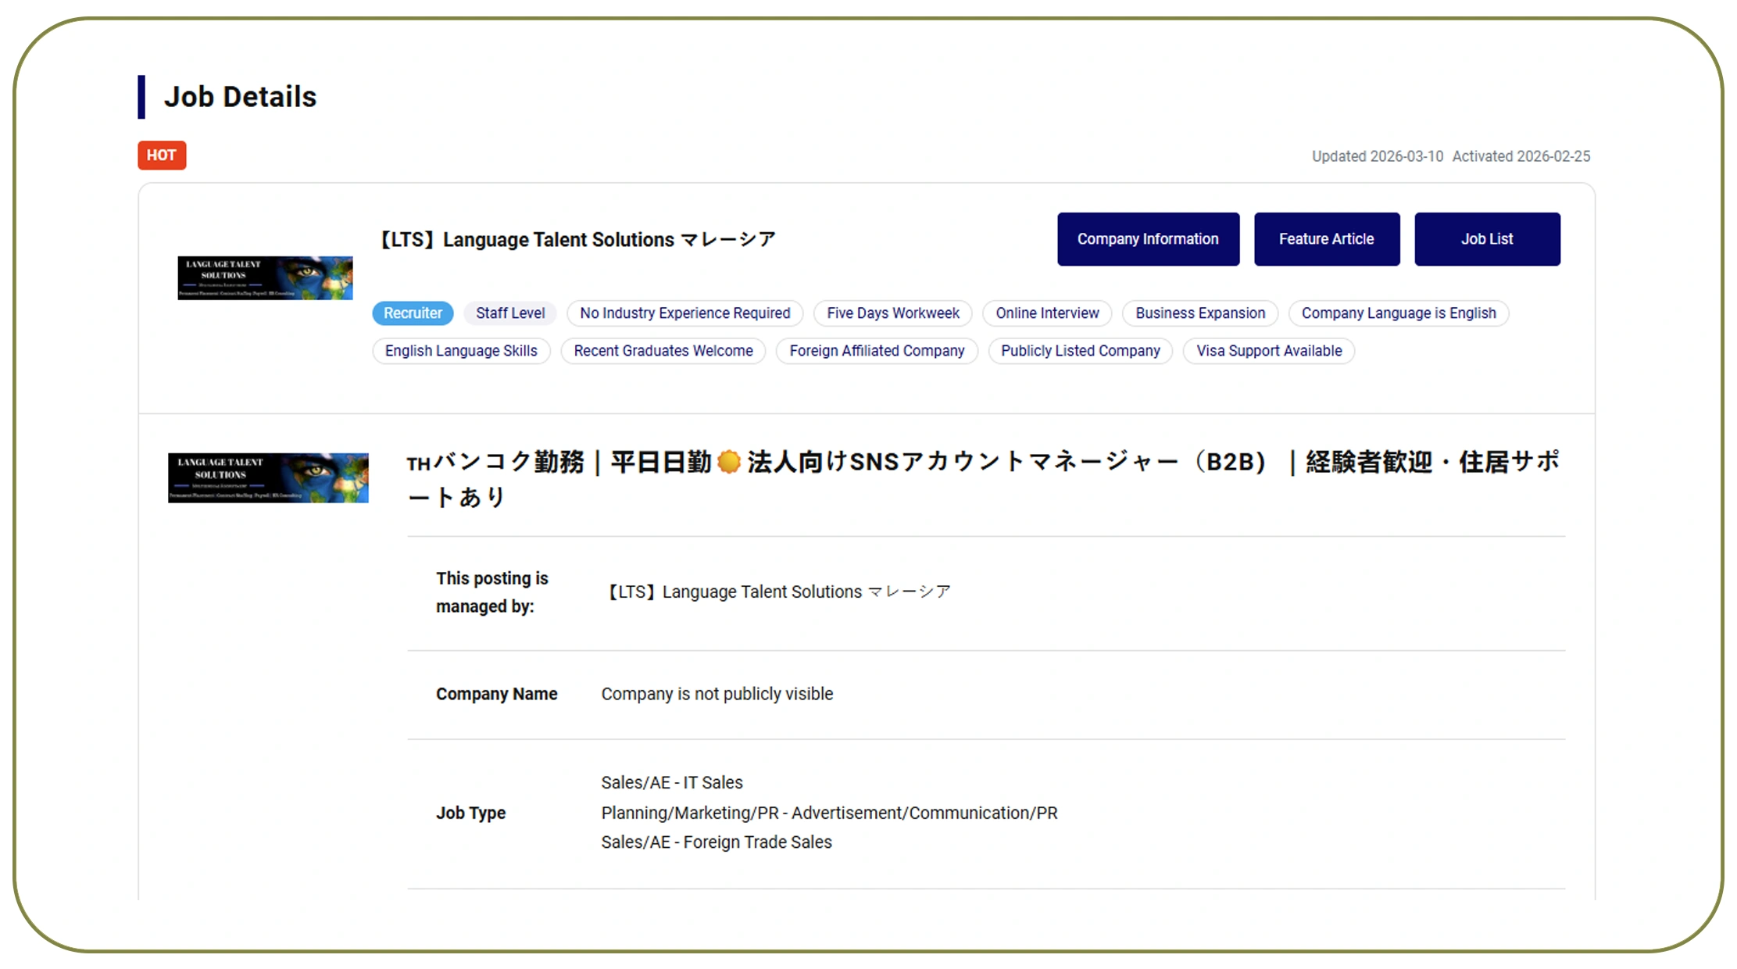Select the Business Expansion tag

[x=1199, y=313]
